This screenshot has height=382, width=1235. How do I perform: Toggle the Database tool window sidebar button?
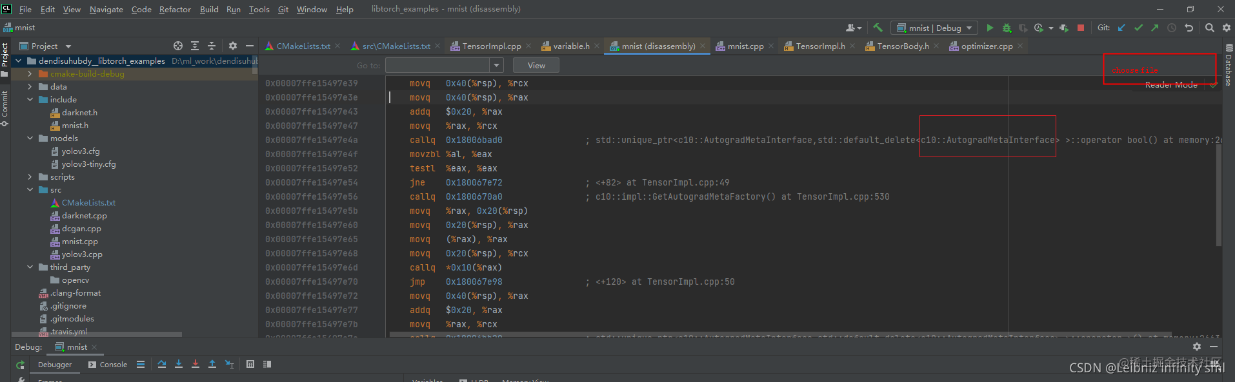(1229, 65)
